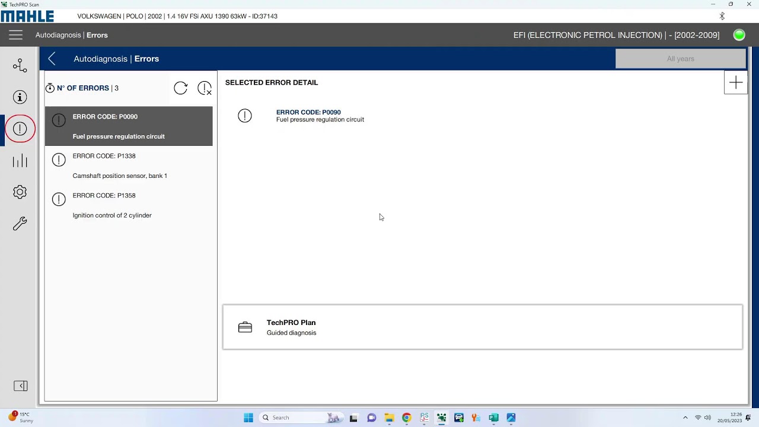Open the info section in sidebar
759x427 pixels.
(x=20, y=97)
